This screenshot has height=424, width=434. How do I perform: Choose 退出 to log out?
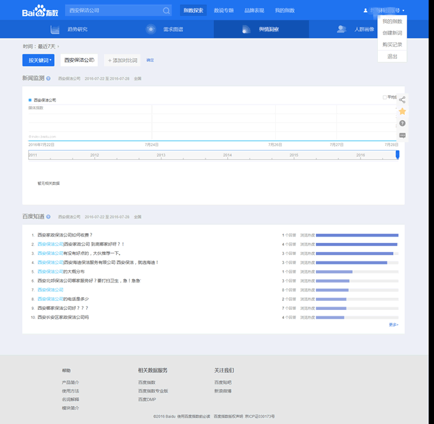tap(393, 56)
